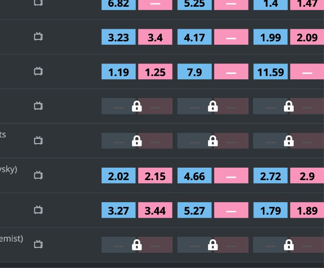Image resolution: width=324 pixels, height=268 pixels.
Task: Click live TV icon in 3.23 odds row
Action: coord(38,37)
